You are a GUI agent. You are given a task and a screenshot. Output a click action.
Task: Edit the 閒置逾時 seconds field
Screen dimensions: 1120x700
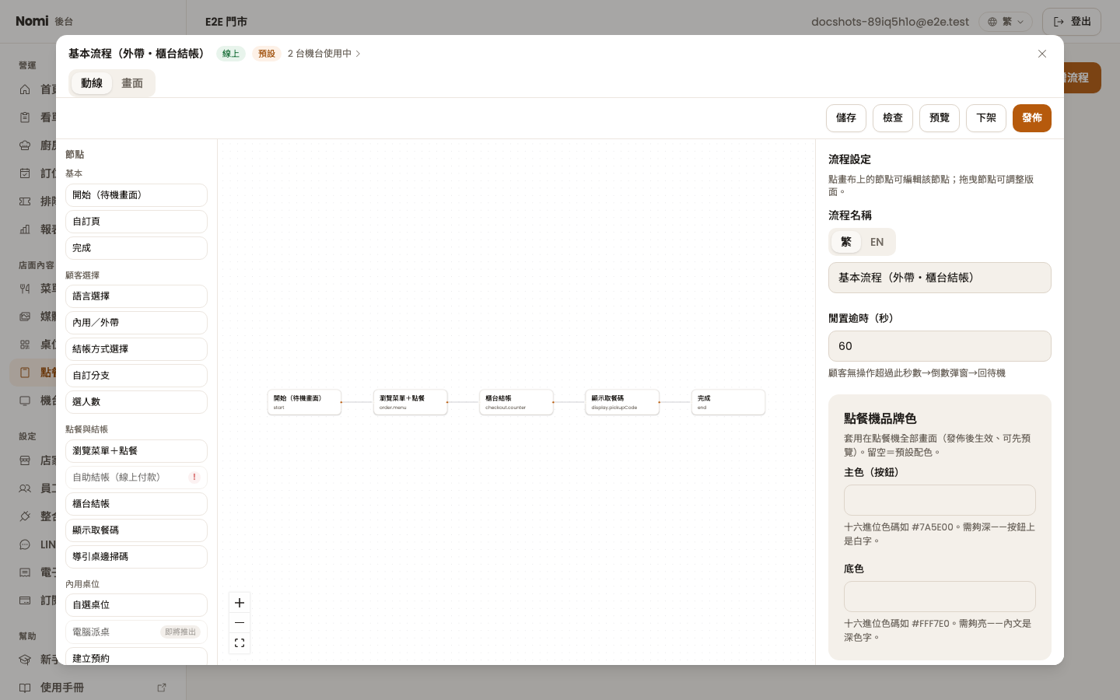point(940,346)
